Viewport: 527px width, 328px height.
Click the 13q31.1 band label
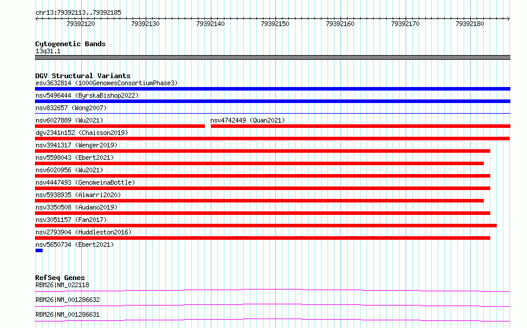[48, 51]
